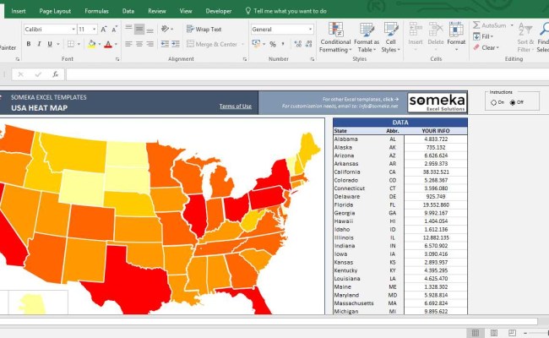Open Format as Table gallery
549x338 pixels.
tap(367, 37)
